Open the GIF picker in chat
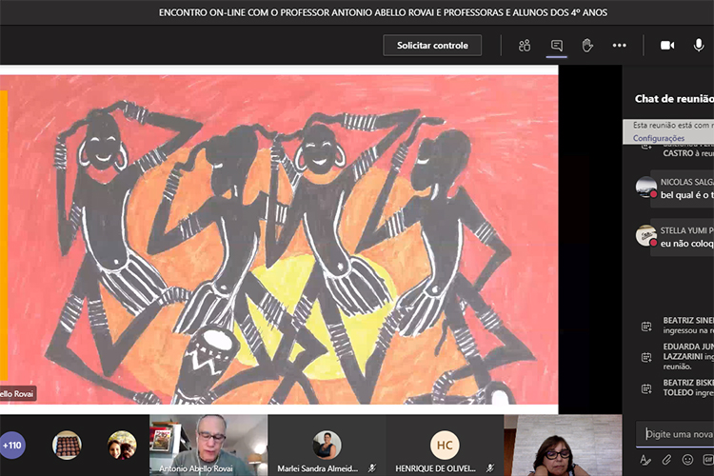 pos(707,460)
